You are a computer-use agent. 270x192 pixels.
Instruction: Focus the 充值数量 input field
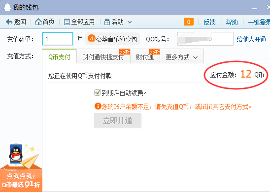(x=58, y=39)
